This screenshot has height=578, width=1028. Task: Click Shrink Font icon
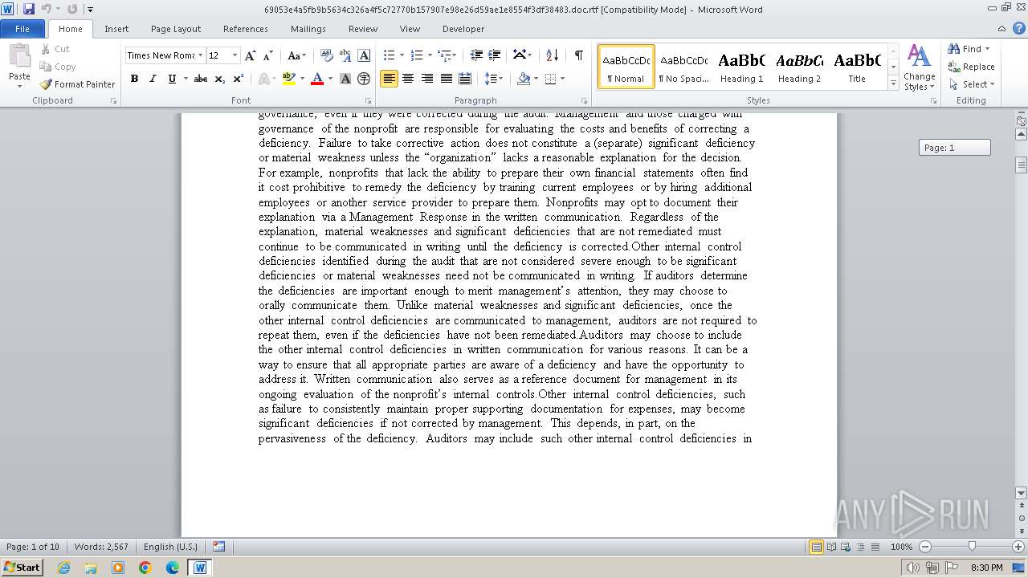coord(268,55)
